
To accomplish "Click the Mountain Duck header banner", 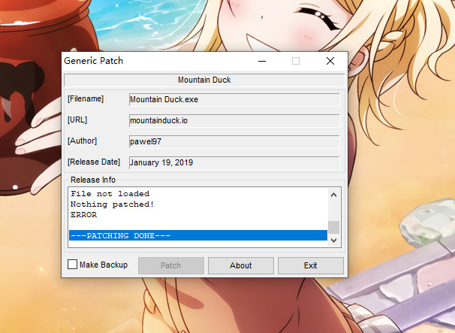I will tap(203, 80).
